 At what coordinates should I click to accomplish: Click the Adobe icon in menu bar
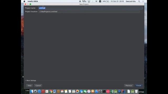click(84, 1)
